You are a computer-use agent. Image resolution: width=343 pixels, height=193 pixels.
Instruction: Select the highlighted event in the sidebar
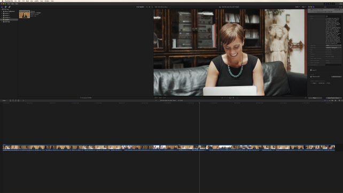(9, 20)
